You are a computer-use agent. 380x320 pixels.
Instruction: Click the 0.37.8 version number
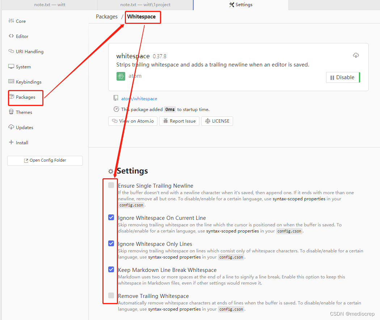[x=160, y=56]
